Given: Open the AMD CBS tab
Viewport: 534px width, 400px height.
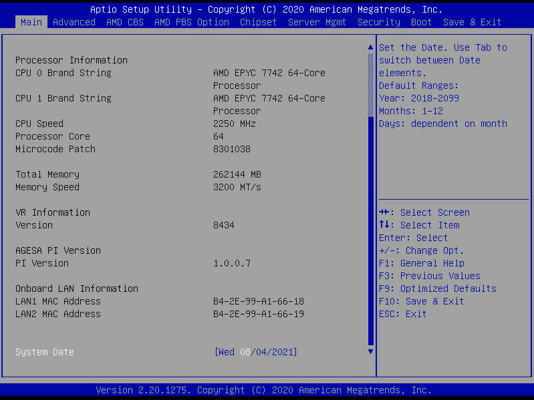Looking at the screenshot, I should 125,22.
